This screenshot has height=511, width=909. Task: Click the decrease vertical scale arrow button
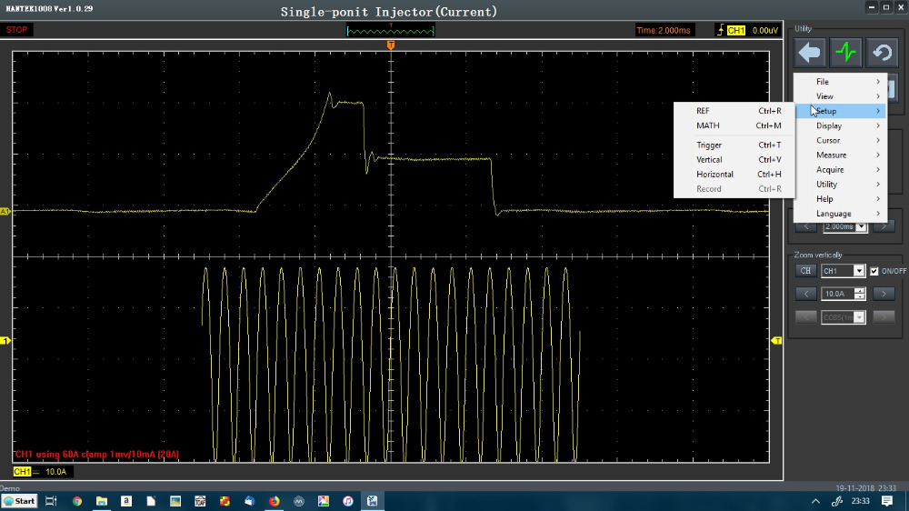pos(805,294)
